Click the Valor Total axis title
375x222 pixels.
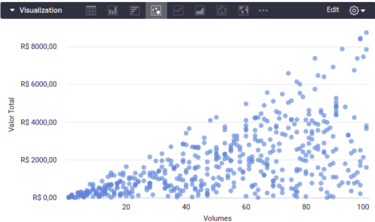pos(11,115)
